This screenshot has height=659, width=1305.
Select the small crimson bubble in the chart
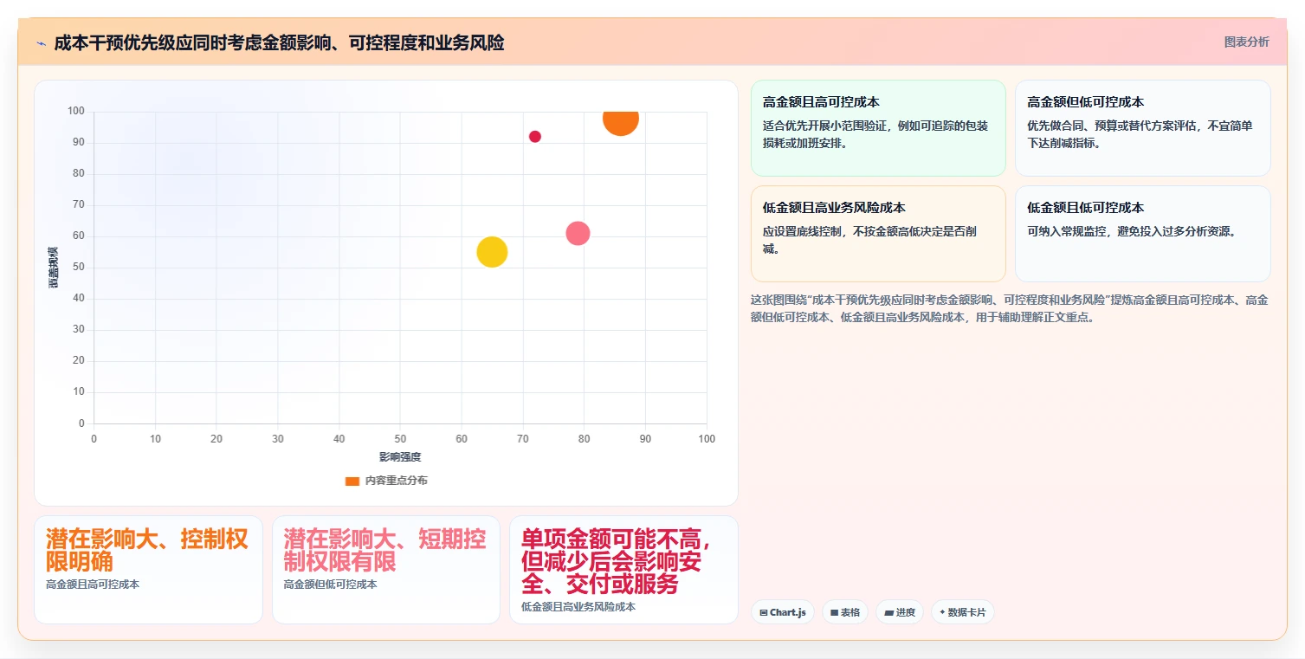535,137
